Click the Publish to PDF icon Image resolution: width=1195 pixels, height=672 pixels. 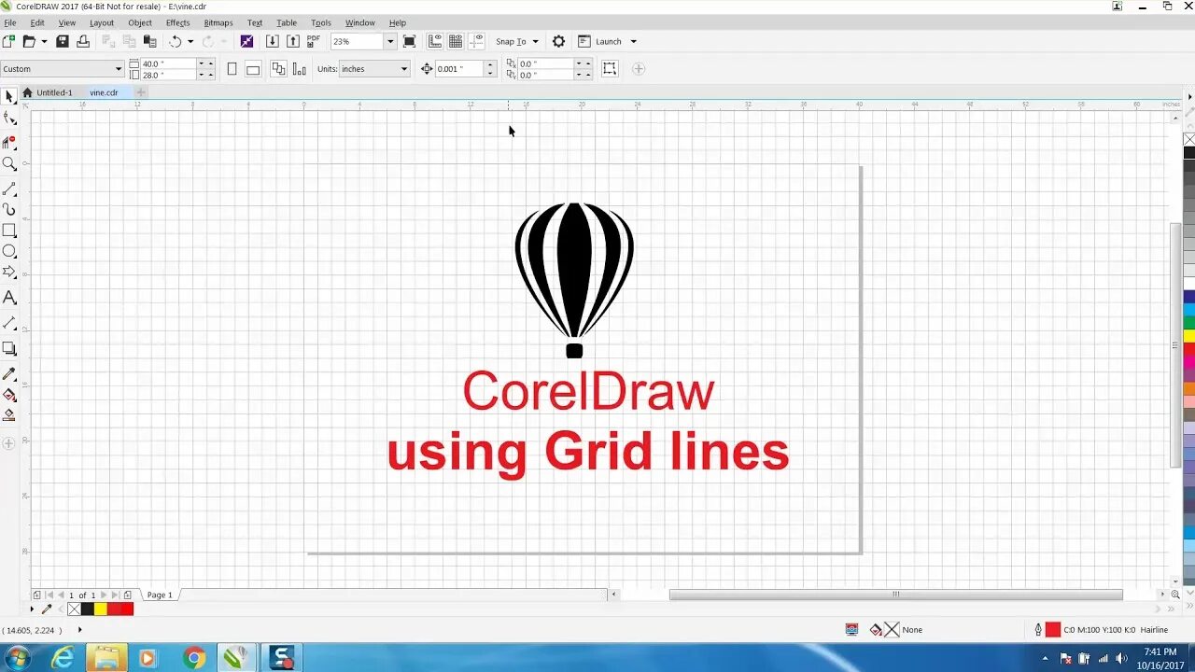(314, 41)
